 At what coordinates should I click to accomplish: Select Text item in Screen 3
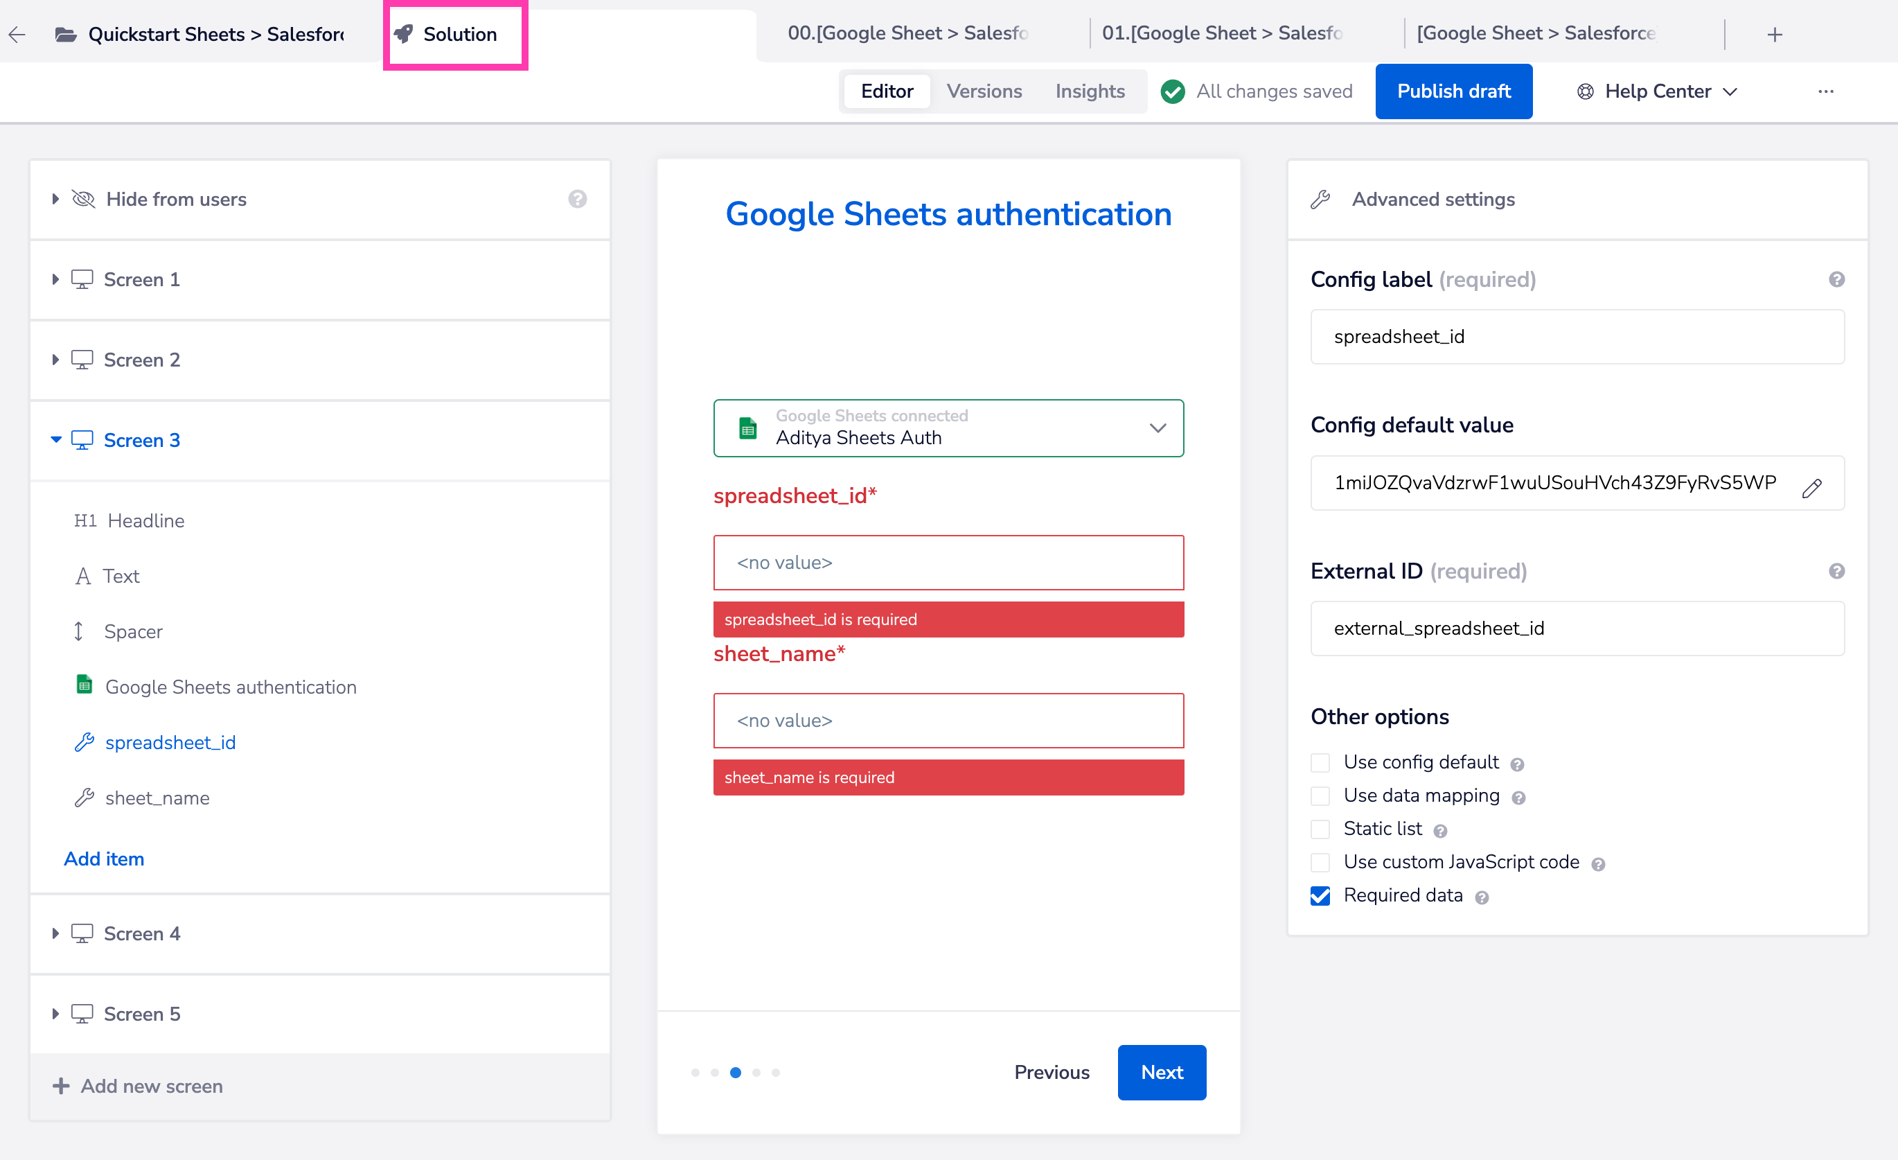pyautogui.click(x=107, y=576)
